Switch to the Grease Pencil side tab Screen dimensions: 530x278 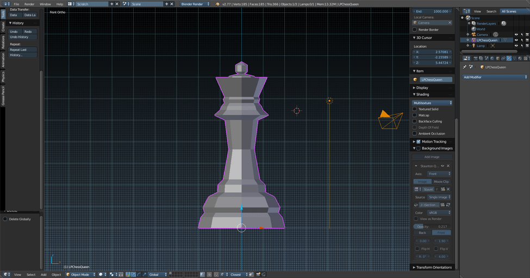3,95
